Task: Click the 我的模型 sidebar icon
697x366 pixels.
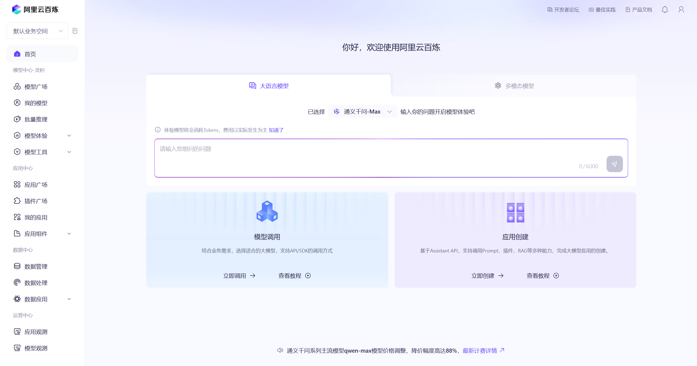Action: coord(17,103)
